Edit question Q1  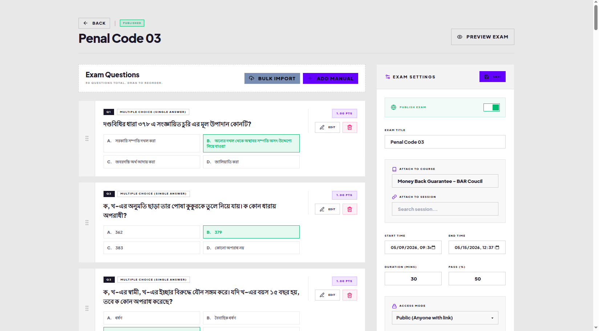point(327,127)
